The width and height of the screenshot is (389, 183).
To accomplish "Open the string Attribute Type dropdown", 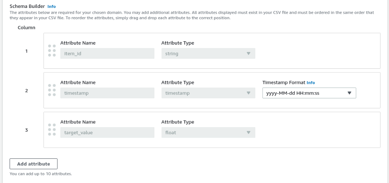I will click(208, 53).
